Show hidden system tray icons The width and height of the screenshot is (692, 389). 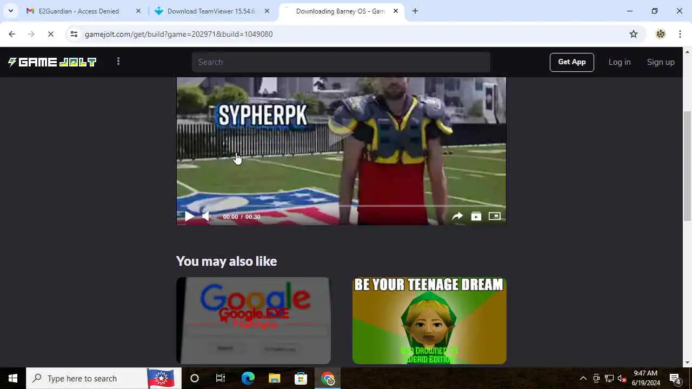583,378
